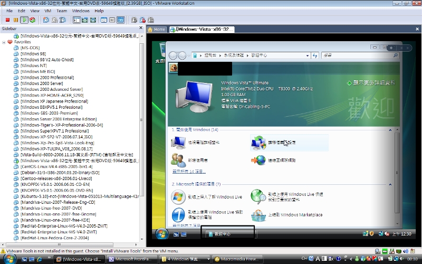Select [CentOS-Linux-V4.4-i386-2005-bin1-4] VM
Image resolution: width=422 pixels, height=264 pixels.
coord(56,166)
